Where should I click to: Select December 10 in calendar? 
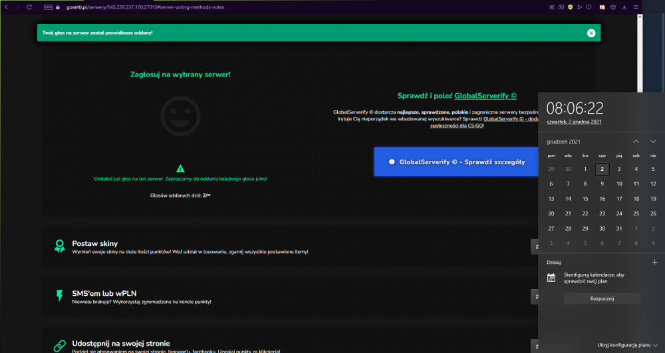tap(619, 184)
